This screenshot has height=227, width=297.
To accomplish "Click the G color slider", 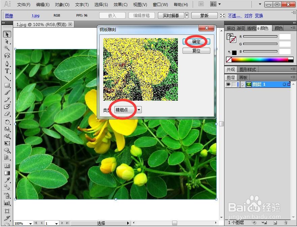I will [x=260, y=44].
